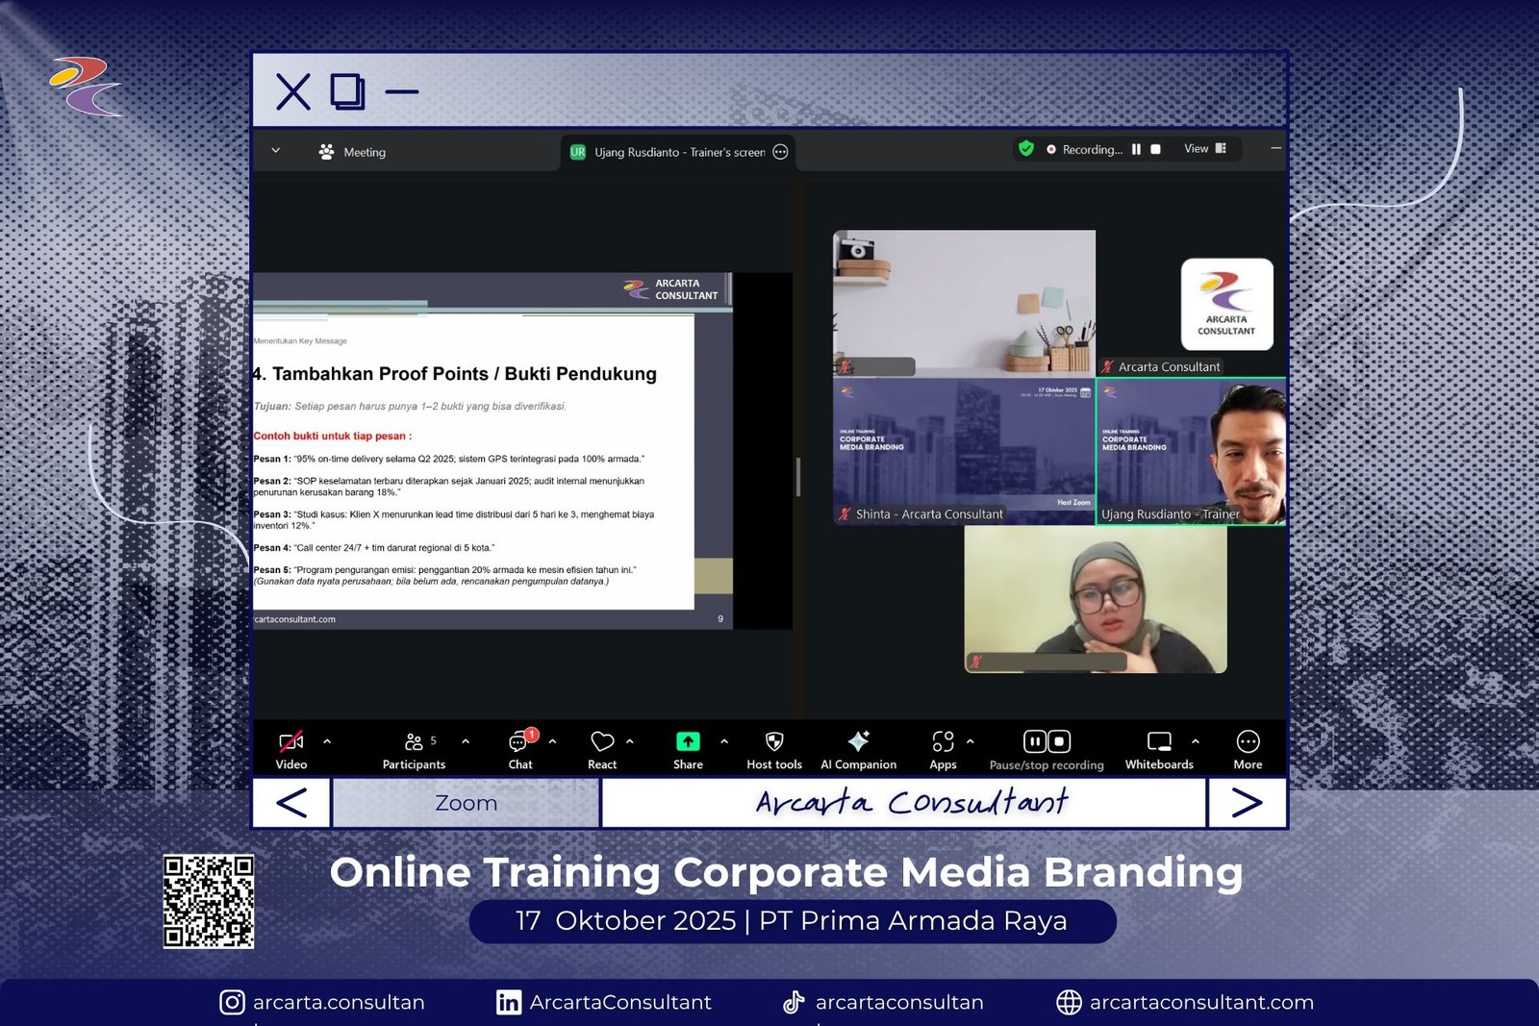The image size is (1539, 1026).
Task: Pause the recording in top bar
Action: 1136,150
